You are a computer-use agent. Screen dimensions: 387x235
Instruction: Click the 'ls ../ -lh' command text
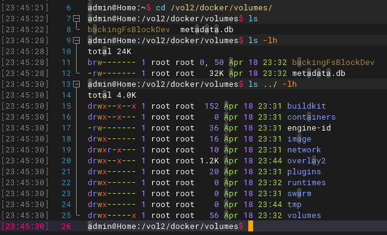tap(273, 84)
